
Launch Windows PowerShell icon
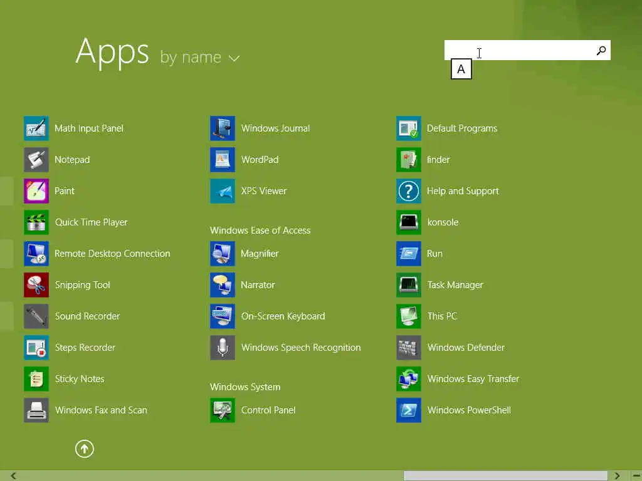[x=409, y=410]
